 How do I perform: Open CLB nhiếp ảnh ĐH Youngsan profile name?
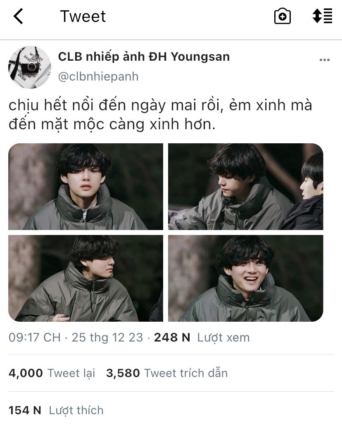point(144,57)
